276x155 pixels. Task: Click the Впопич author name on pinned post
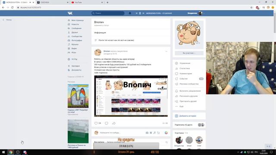107,51
